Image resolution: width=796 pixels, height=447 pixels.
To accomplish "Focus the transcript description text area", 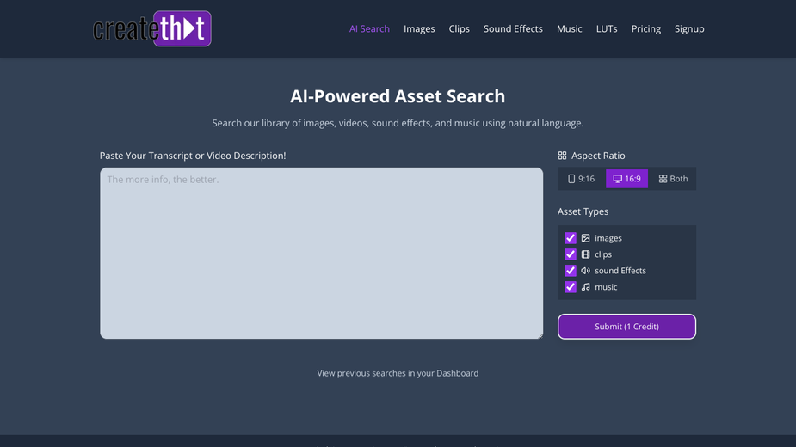I will tap(321, 254).
